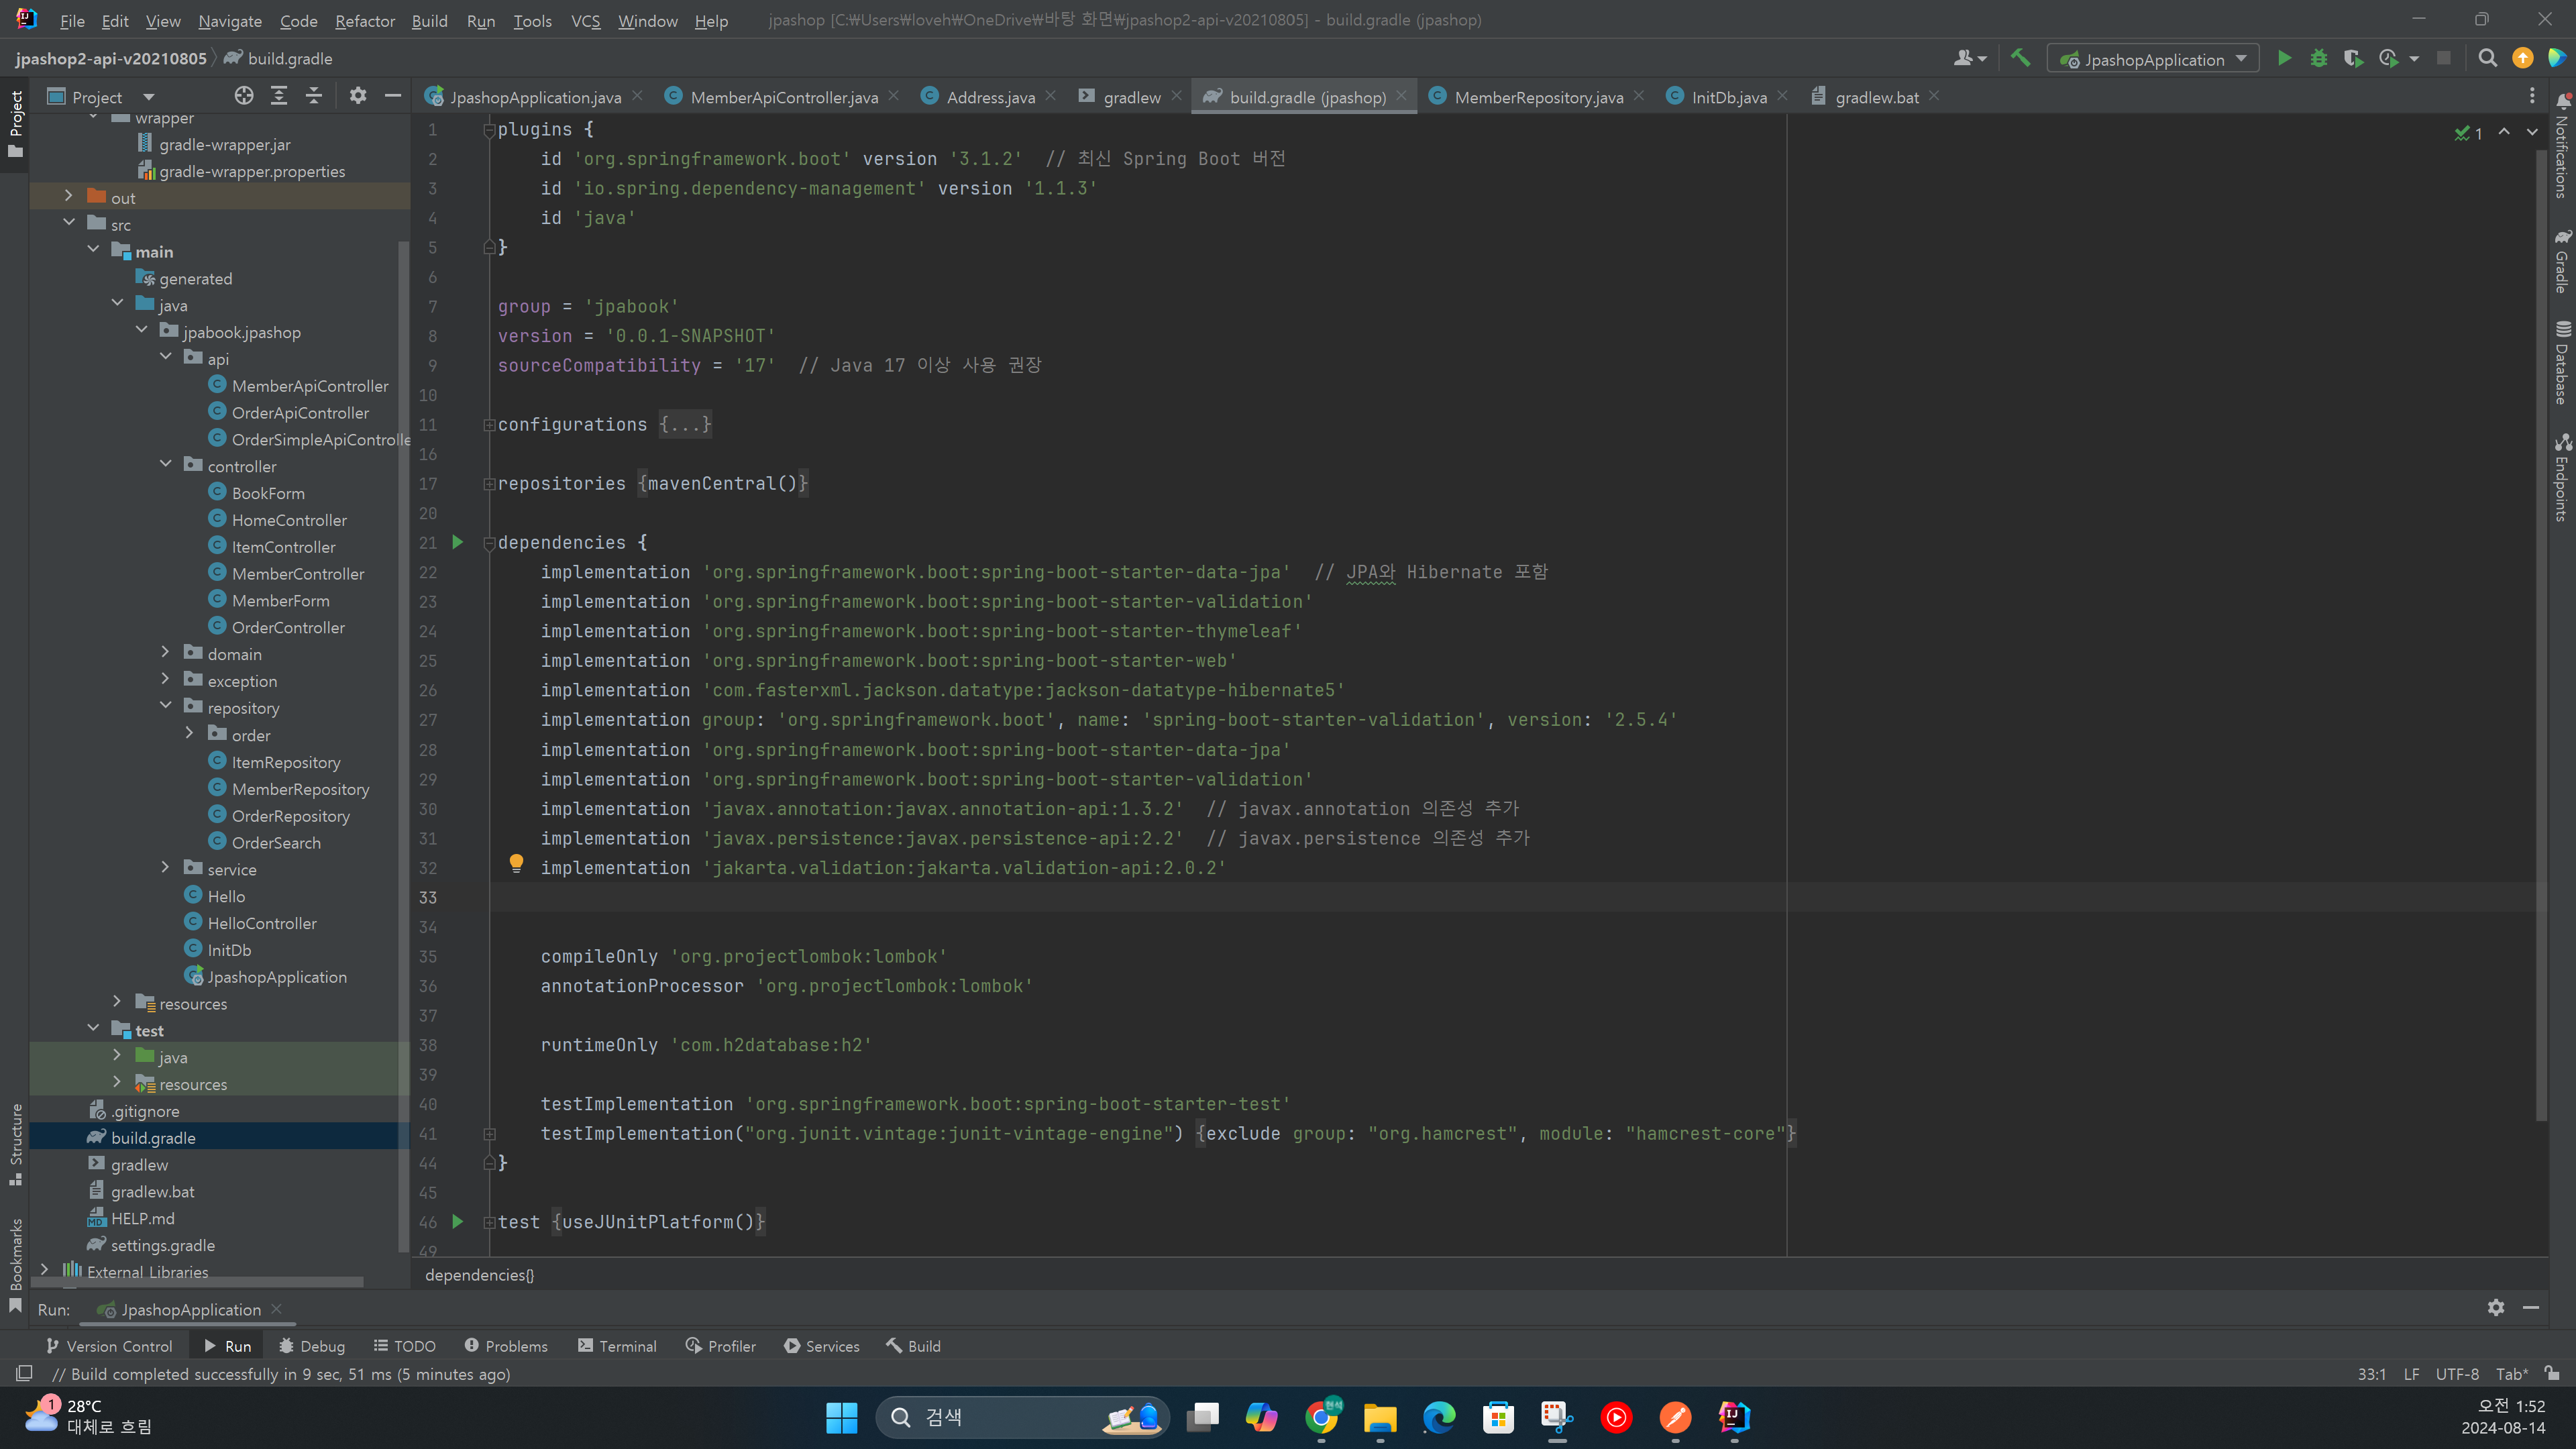Open the Notifications tool window
This screenshot has height=1449, width=2576.
coord(2562,146)
